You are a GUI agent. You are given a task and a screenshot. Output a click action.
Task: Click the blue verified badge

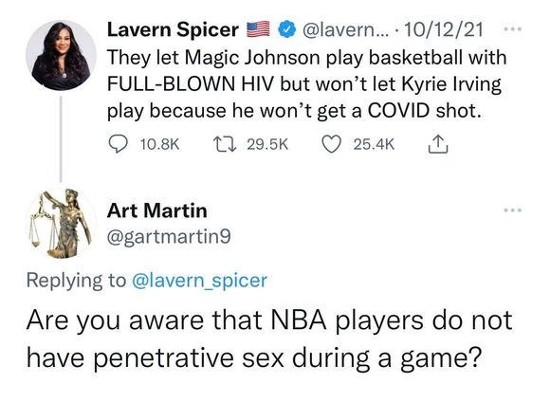pyautogui.click(x=287, y=29)
